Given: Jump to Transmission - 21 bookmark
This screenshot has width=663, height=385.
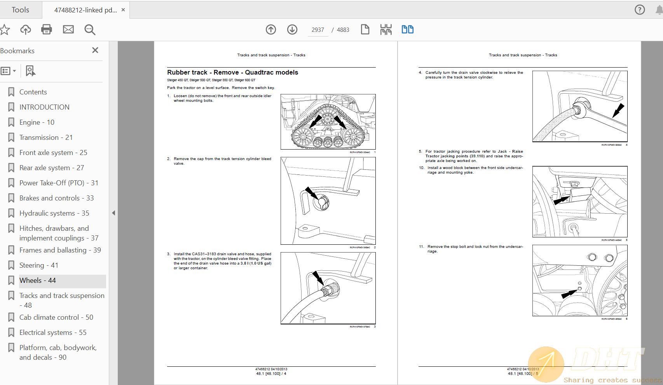Looking at the screenshot, I should [x=46, y=138].
